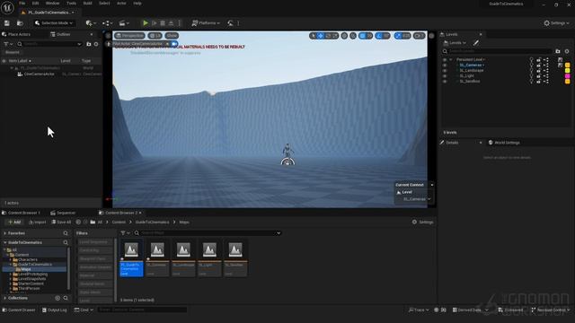Select the viewport Select mode arrow tool
This screenshot has width=575, height=323.
[313, 36]
